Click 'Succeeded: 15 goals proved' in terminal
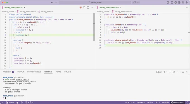Viewport: 190px width, 104px height. click(18, 84)
